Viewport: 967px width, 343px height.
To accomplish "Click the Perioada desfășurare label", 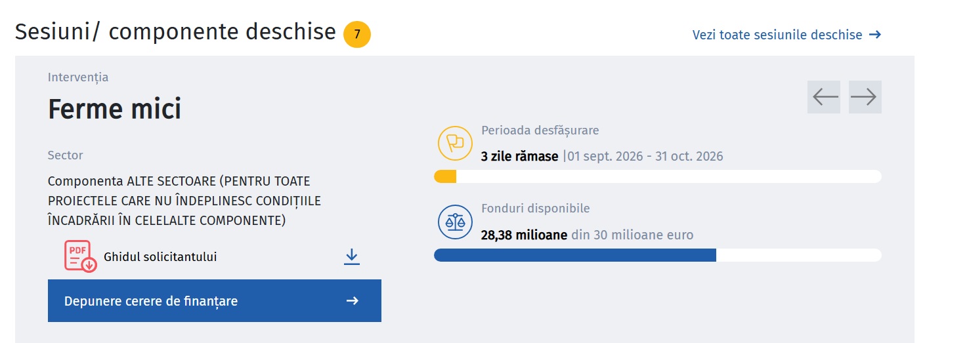I will point(540,131).
